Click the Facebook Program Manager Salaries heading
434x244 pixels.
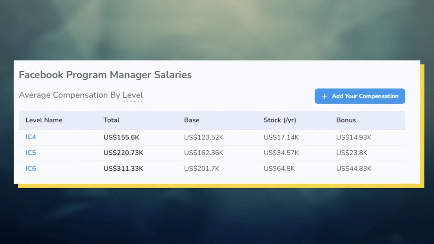pos(105,75)
